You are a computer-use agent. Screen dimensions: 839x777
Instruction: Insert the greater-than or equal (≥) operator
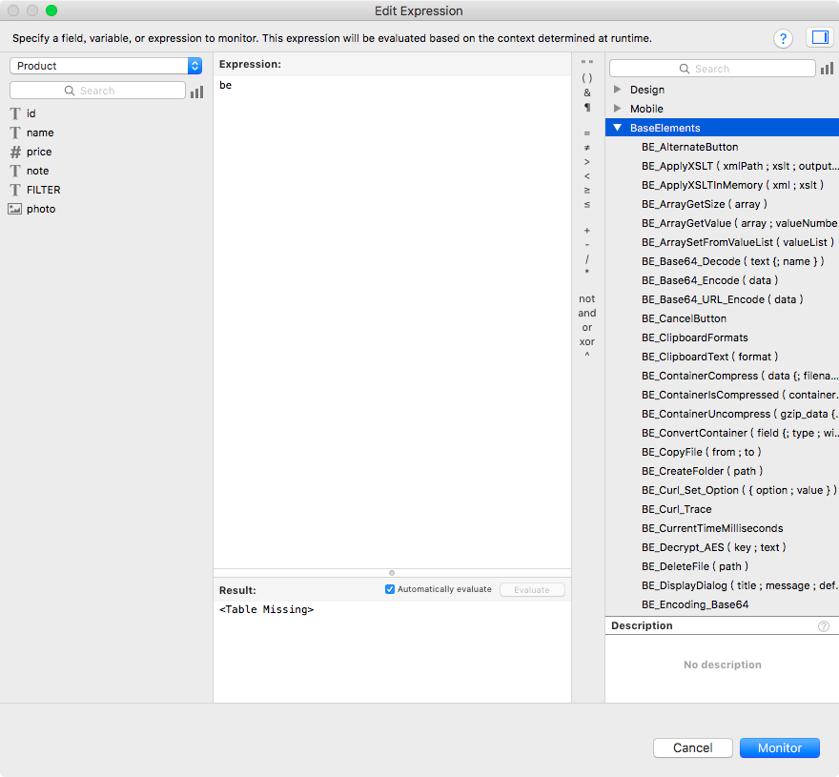tap(587, 190)
